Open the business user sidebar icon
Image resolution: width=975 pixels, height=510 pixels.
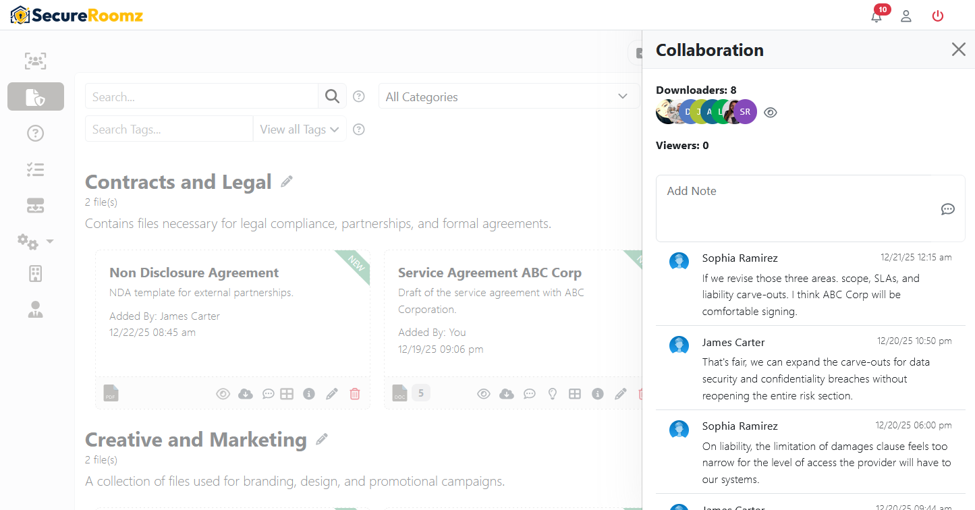tap(36, 310)
